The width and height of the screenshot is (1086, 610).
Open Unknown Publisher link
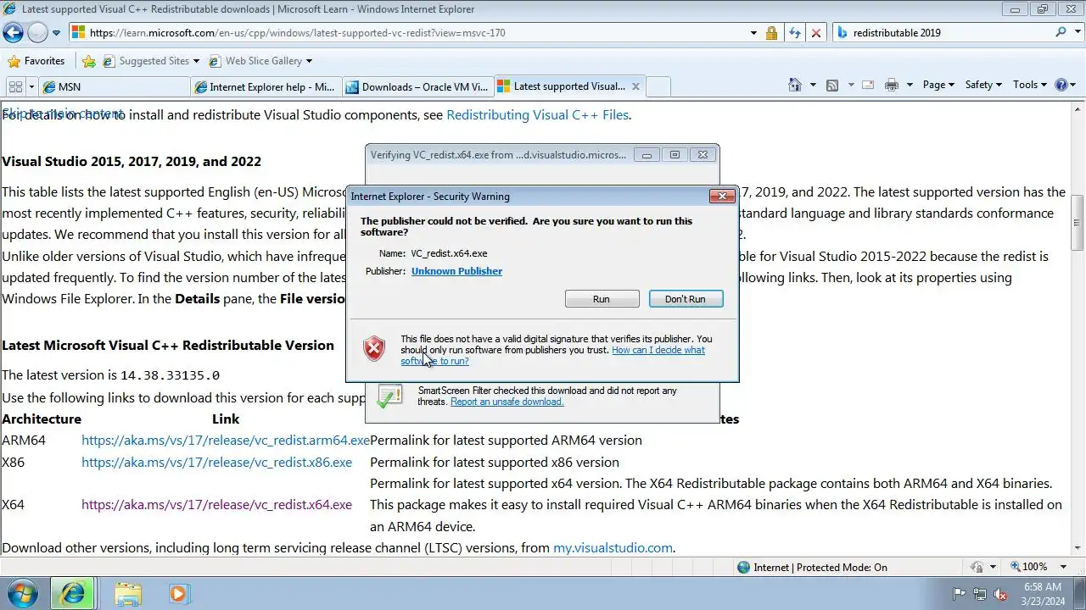pyautogui.click(x=456, y=271)
